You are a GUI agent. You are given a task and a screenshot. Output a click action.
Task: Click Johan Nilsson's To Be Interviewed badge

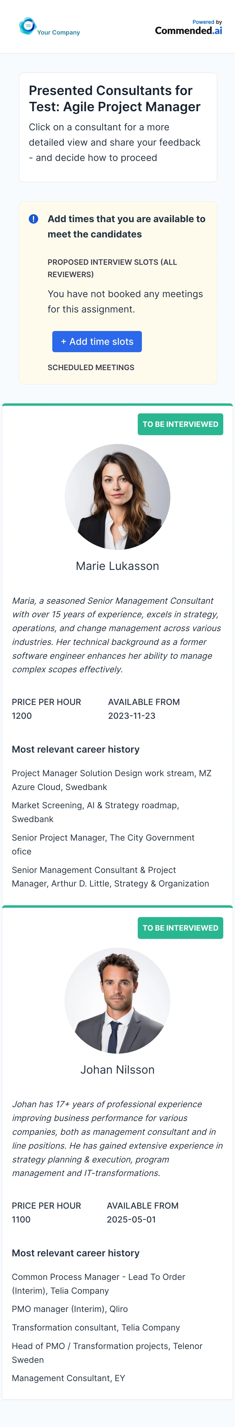click(180, 928)
